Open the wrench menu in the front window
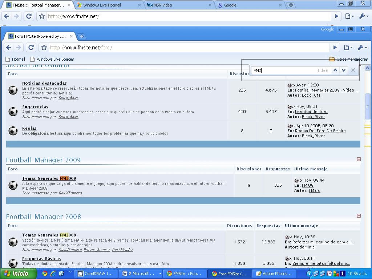372x279 pixels. (x=362, y=48)
